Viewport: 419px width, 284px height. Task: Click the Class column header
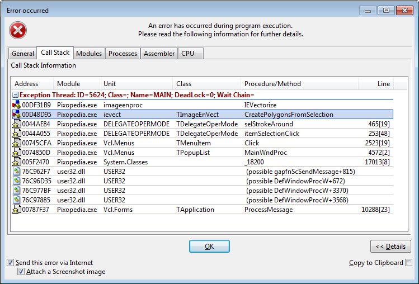click(207, 84)
